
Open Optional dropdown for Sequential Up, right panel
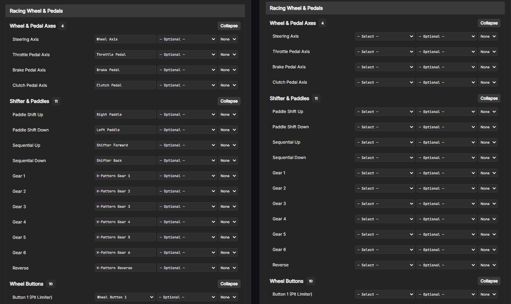pyautogui.click(x=446, y=142)
